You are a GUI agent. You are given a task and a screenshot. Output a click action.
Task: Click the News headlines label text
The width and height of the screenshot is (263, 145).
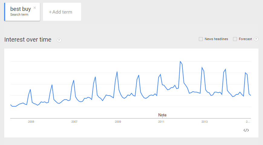point(216,39)
